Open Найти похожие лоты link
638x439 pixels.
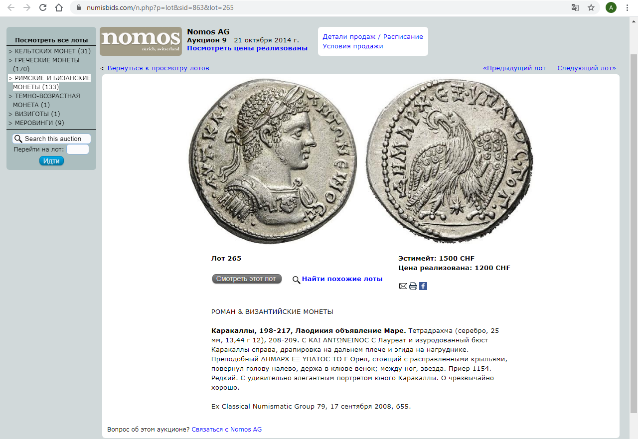[342, 279]
